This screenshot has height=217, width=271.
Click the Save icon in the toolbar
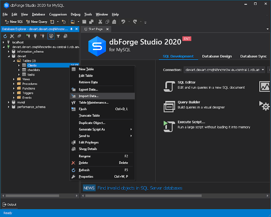click(84, 21)
